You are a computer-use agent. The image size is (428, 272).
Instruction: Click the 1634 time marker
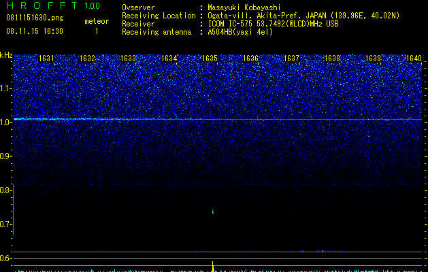coord(169,58)
